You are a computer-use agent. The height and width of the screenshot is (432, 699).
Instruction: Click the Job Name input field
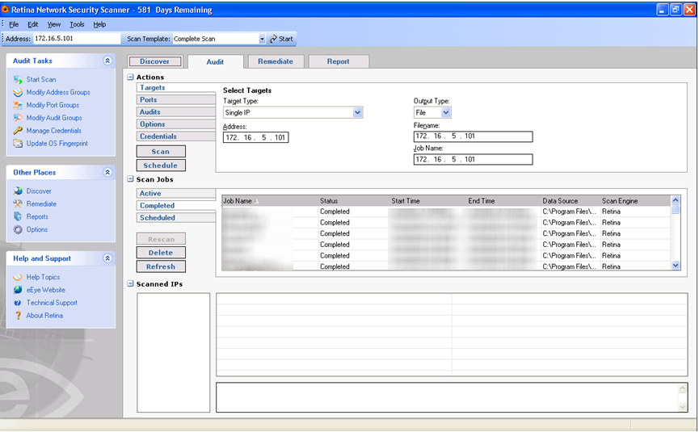pos(473,159)
